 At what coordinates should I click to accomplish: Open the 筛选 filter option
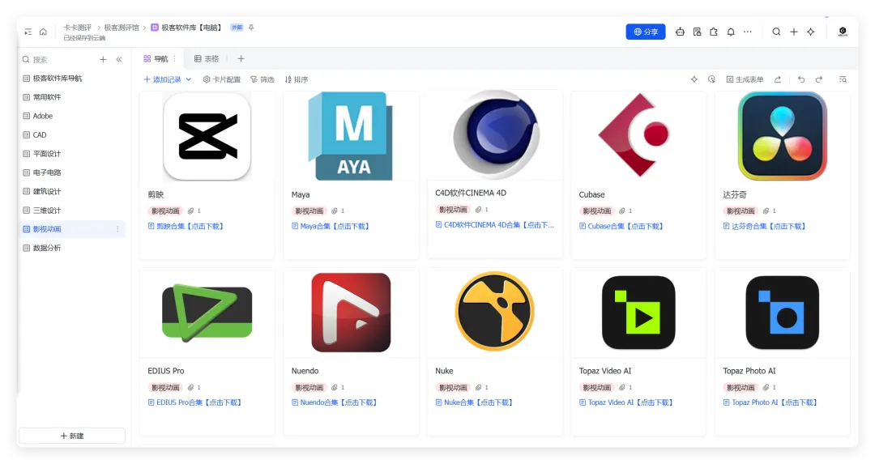pyautogui.click(x=262, y=79)
